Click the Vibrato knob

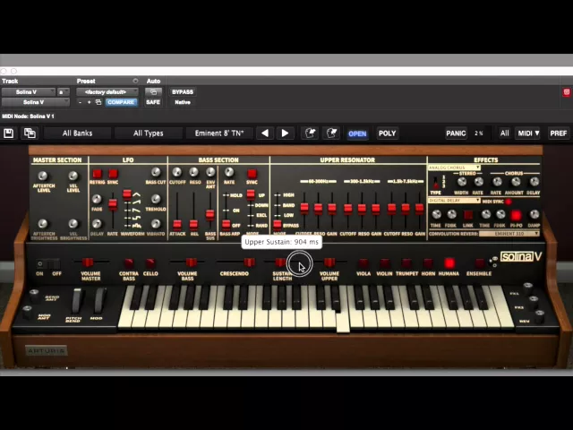coord(156,224)
